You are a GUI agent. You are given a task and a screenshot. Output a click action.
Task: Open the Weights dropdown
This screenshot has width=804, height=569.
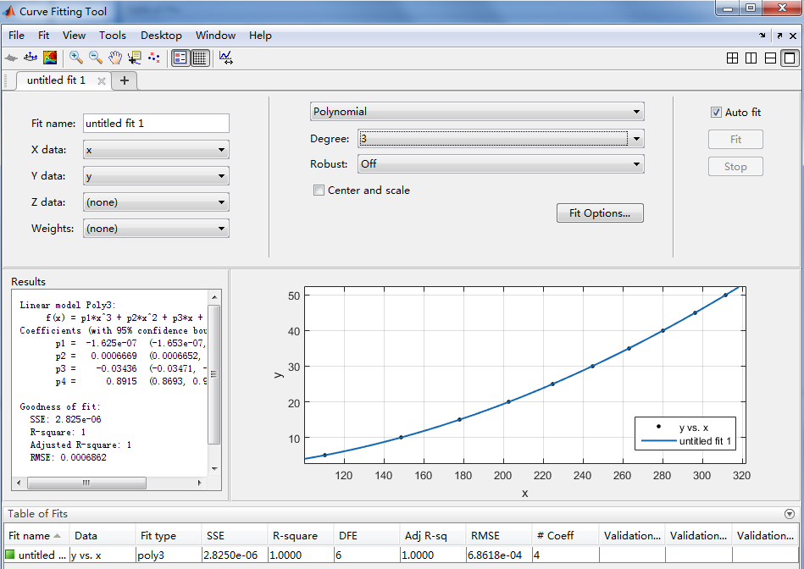(156, 229)
